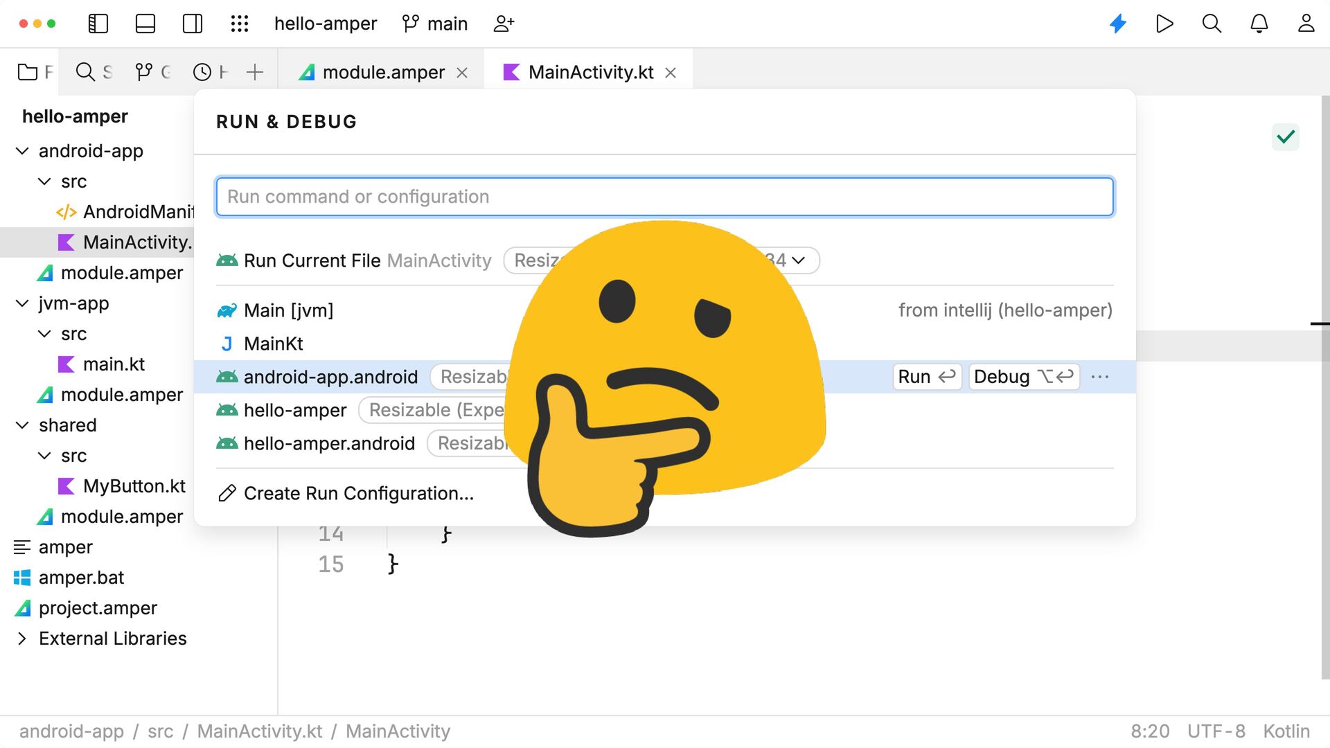Switch to Git branch sidebar tab
The height and width of the screenshot is (748, 1330).
pos(153,72)
